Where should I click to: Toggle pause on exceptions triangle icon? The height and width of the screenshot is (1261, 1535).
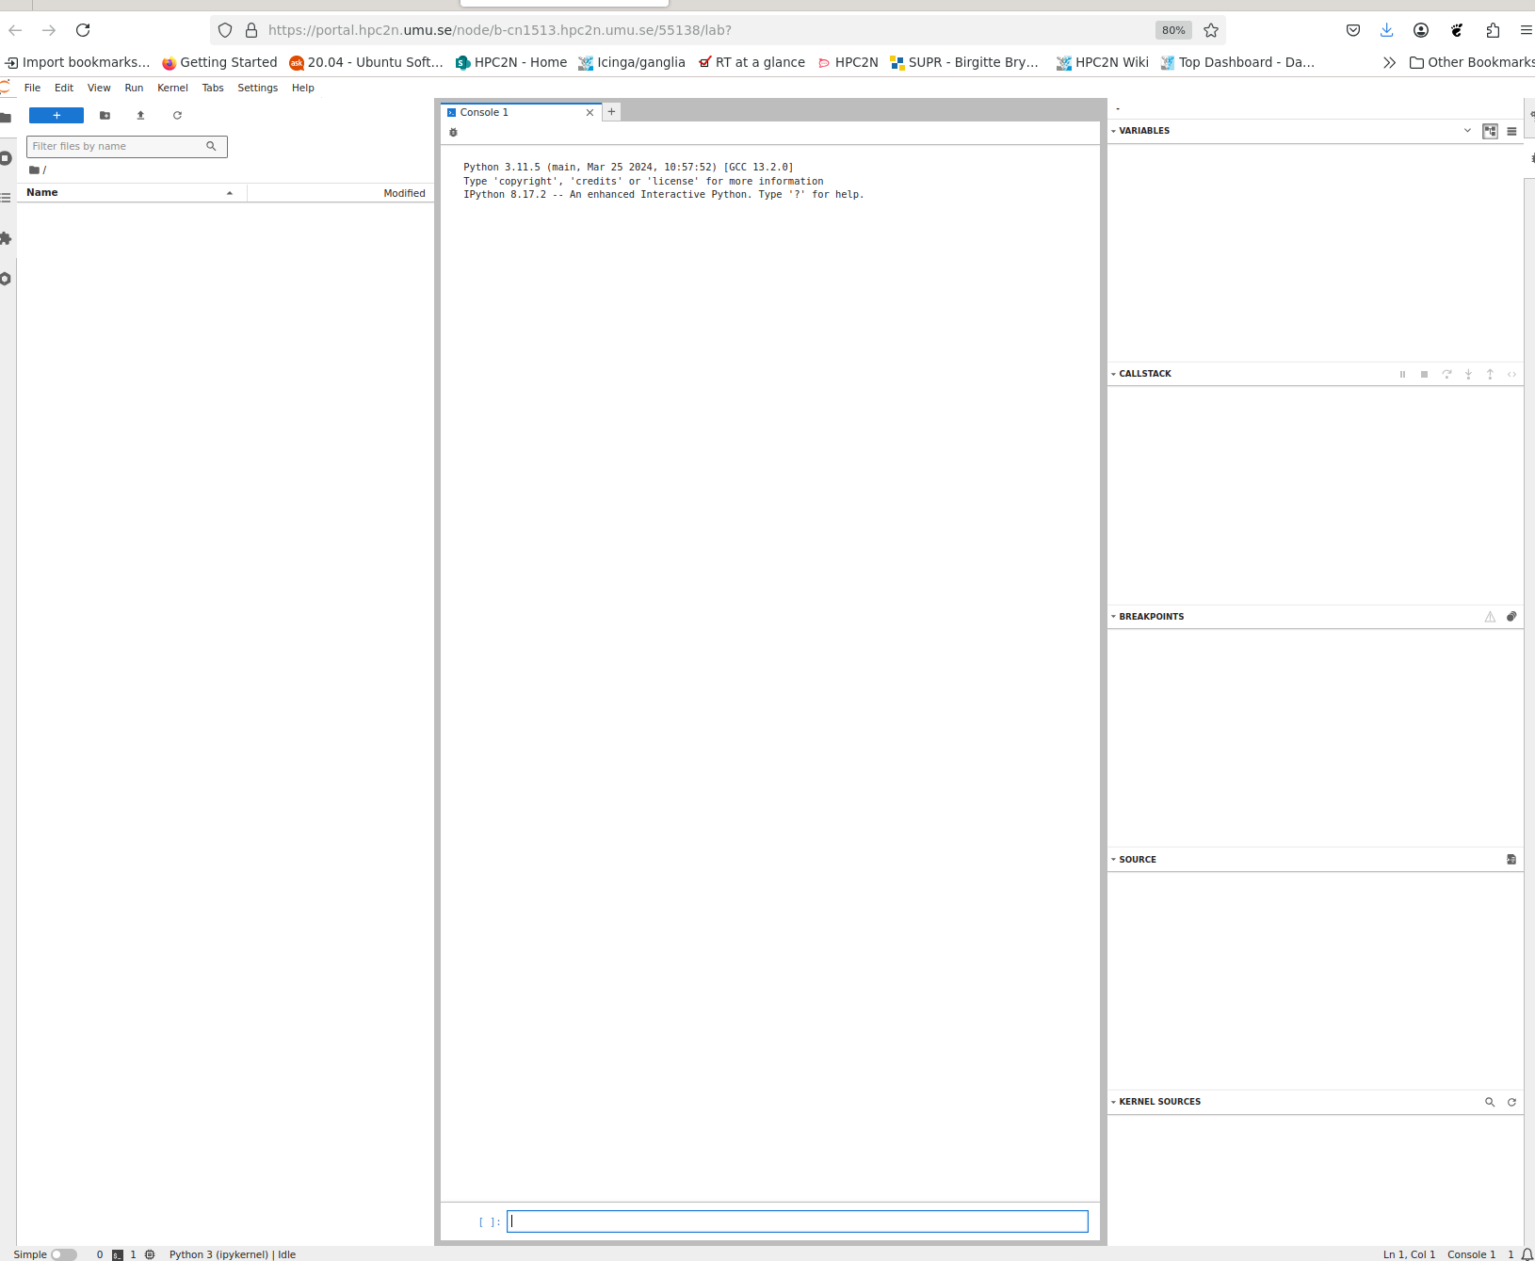1490,617
